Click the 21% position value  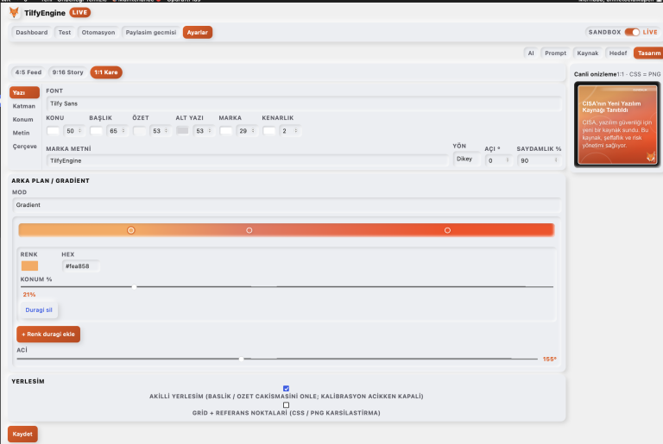(x=29, y=295)
